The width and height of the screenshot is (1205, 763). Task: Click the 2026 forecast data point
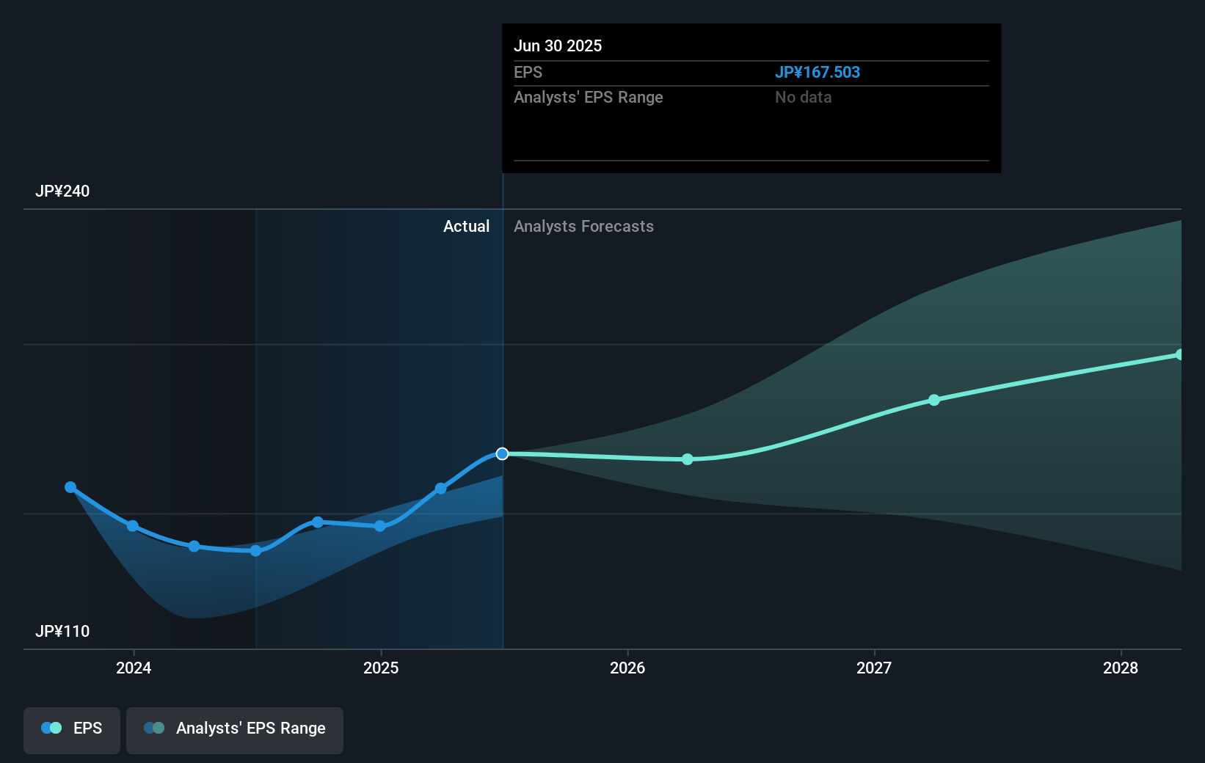pos(687,460)
